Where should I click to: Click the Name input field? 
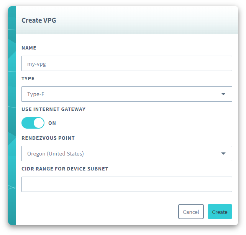coord(126,63)
